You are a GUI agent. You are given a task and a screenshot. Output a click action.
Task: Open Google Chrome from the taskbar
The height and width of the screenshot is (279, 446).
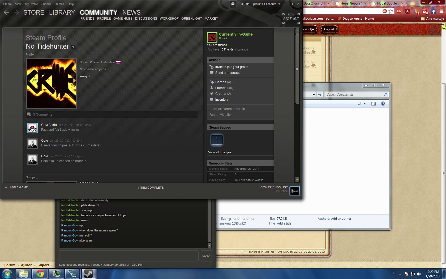pyautogui.click(x=40, y=274)
